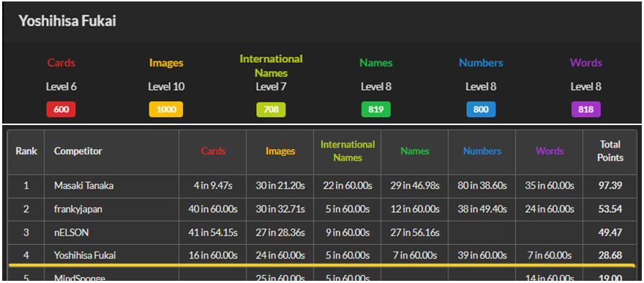The width and height of the screenshot is (644, 283).
Task: Open competitor MindSponge in table
Action: coord(79,279)
